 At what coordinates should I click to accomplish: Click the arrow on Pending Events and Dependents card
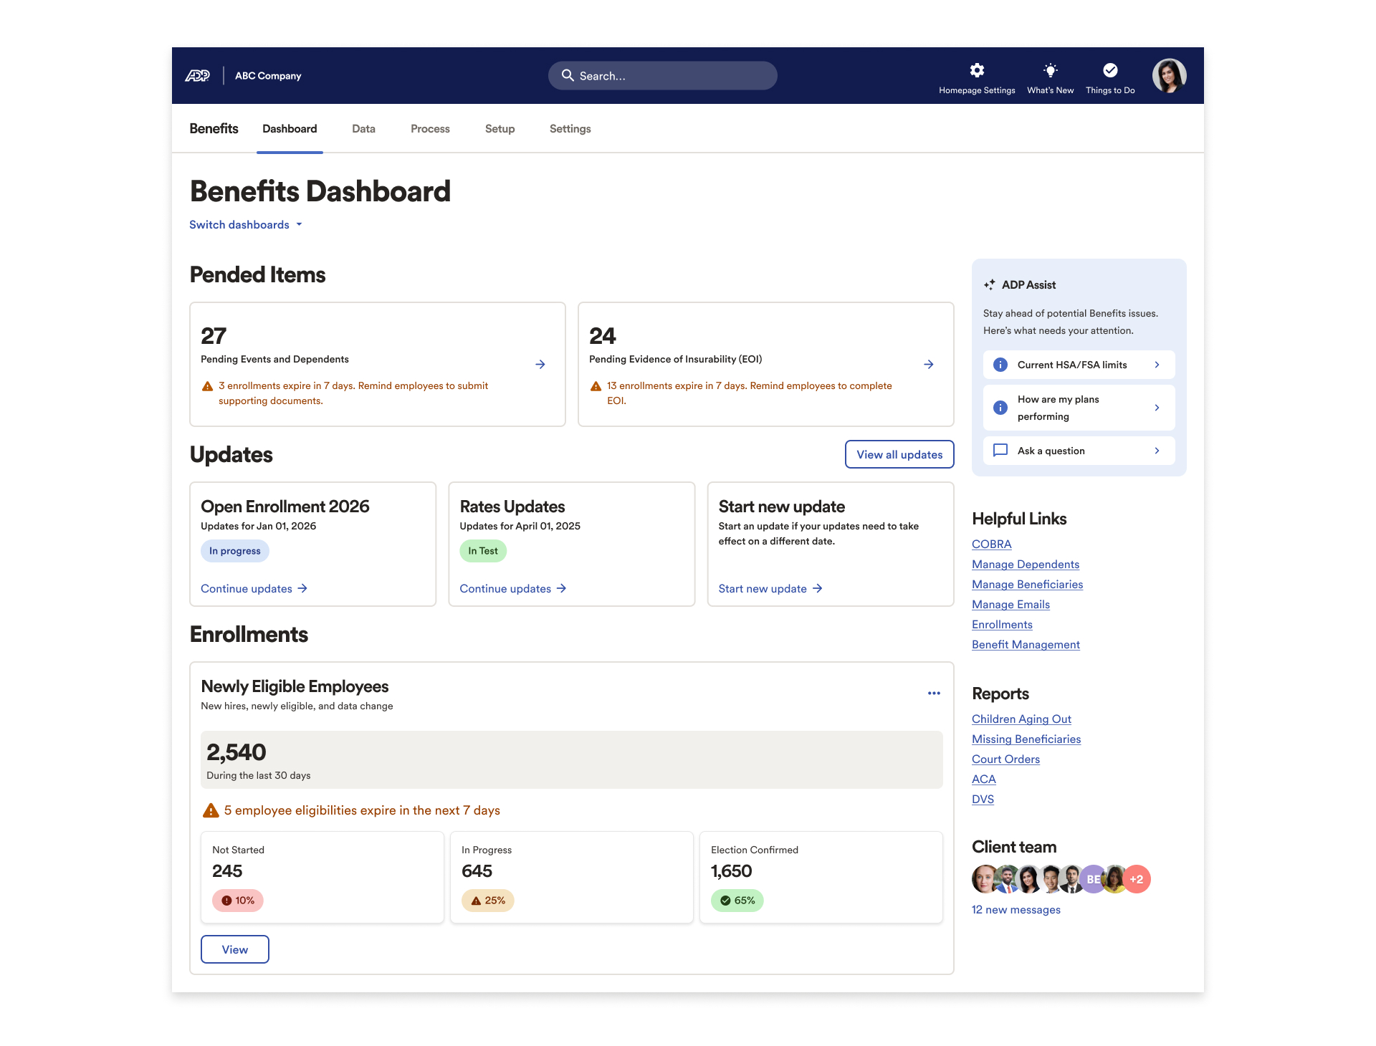tap(540, 364)
